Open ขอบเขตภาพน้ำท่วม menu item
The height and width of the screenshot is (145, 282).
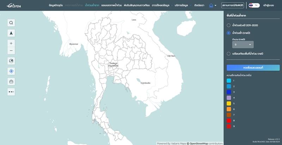[111, 5]
